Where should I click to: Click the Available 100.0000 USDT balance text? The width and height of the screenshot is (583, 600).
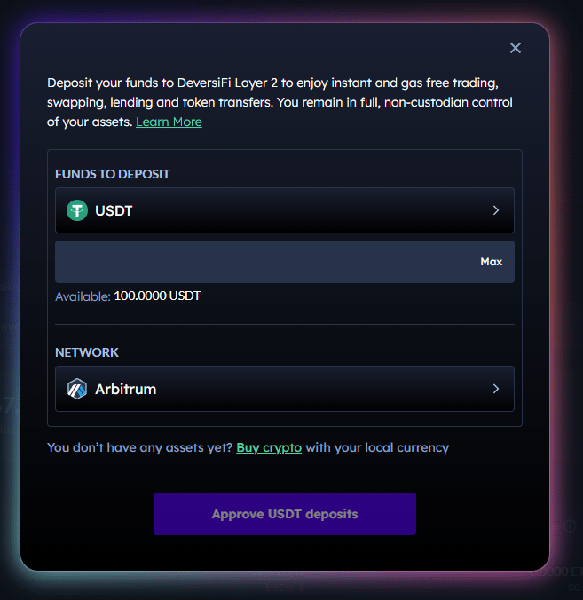[x=128, y=296]
